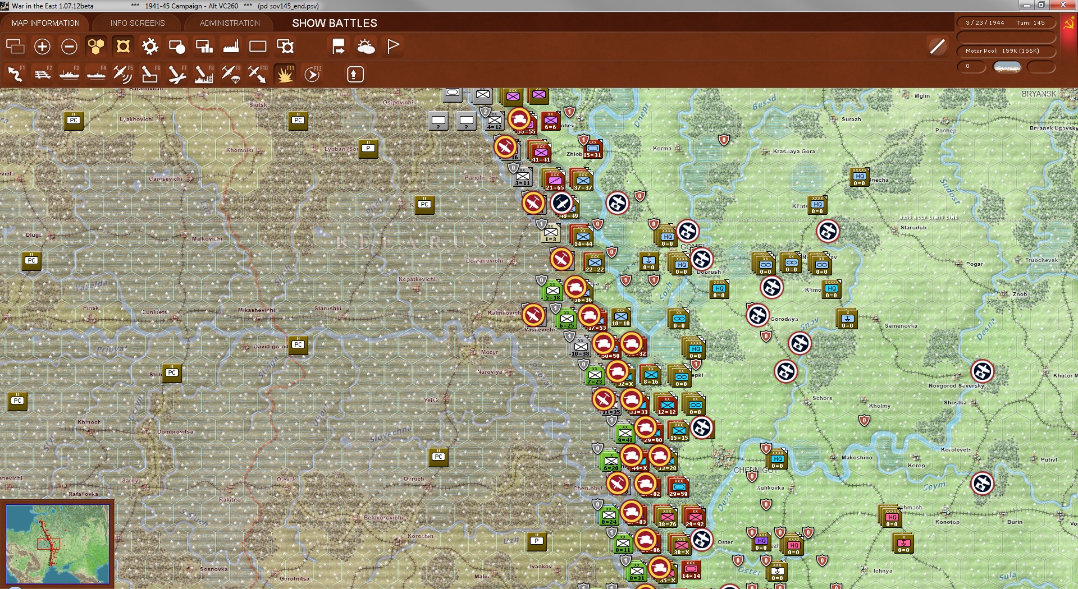
Task: Toggle the F11 show battles button
Action: 285,74
